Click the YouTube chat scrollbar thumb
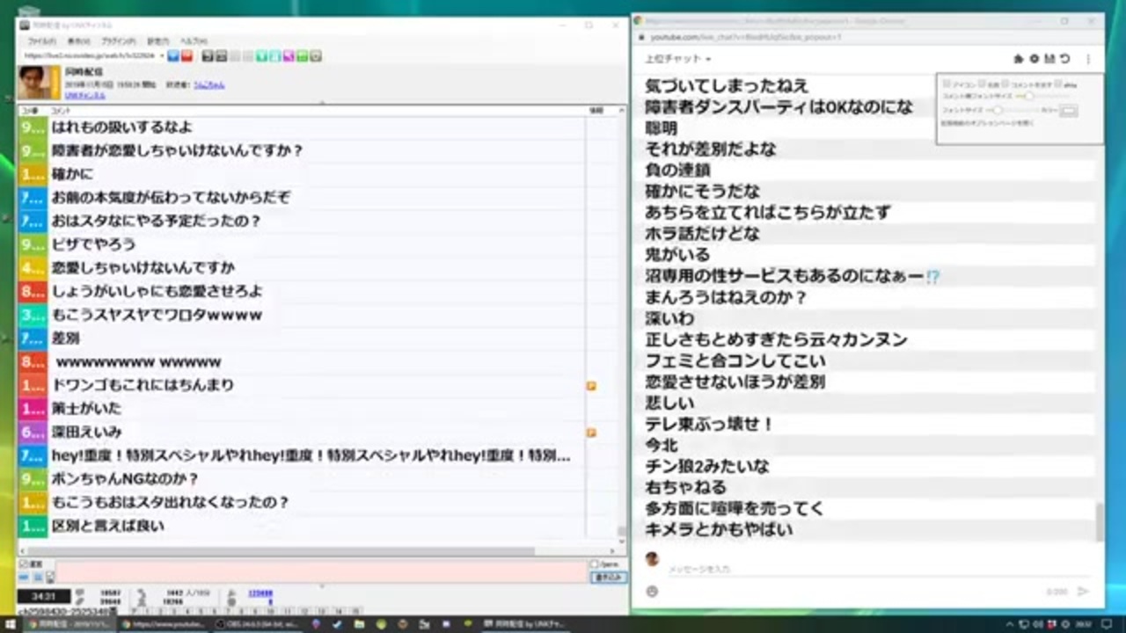The width and height of the screenshot is (1126, 633). pyautogui.click(x=1099, y=522)
